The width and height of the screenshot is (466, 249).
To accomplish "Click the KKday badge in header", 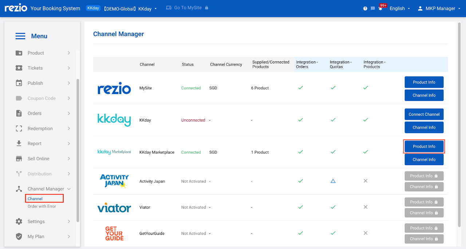I will click(93, 8).
